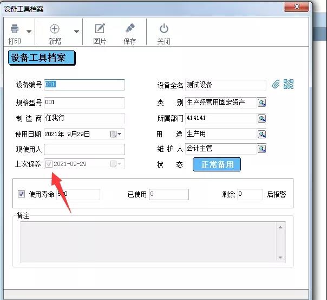Open the 图片 picture tool
The image size is (327, 300).
pos(100,29)
